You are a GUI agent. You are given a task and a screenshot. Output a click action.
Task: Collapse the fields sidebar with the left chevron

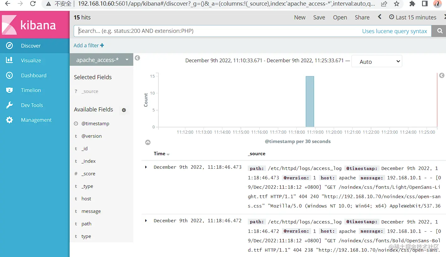pyautogui.click(x=137, y=58)
